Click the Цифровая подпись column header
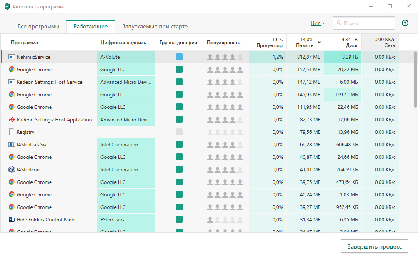The width and height of the screenshot is (418, 259). 123,43
